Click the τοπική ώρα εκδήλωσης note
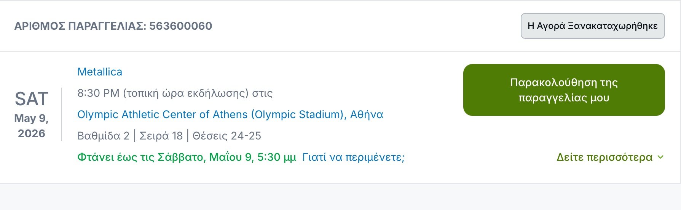 tap(186, 93)
